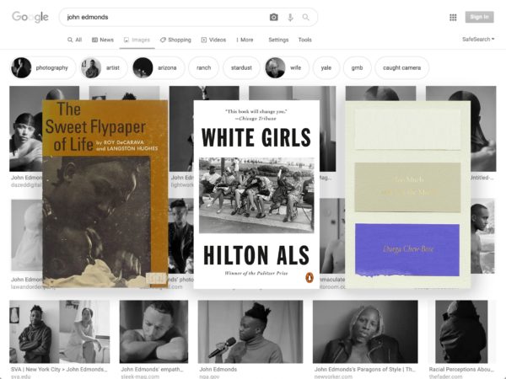The width and height of the screenshot is (506, 379).
Task: Select the Images tab
Action: pos(137,40)
